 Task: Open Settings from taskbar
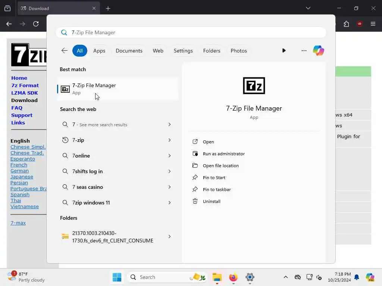point(250,277)
